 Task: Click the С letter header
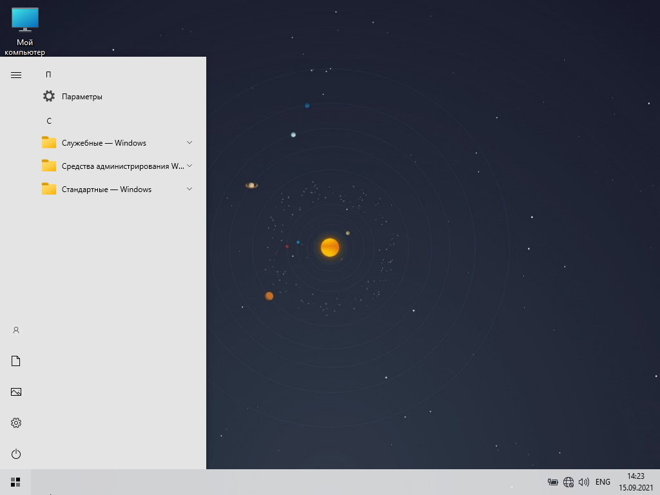point(48,121)
